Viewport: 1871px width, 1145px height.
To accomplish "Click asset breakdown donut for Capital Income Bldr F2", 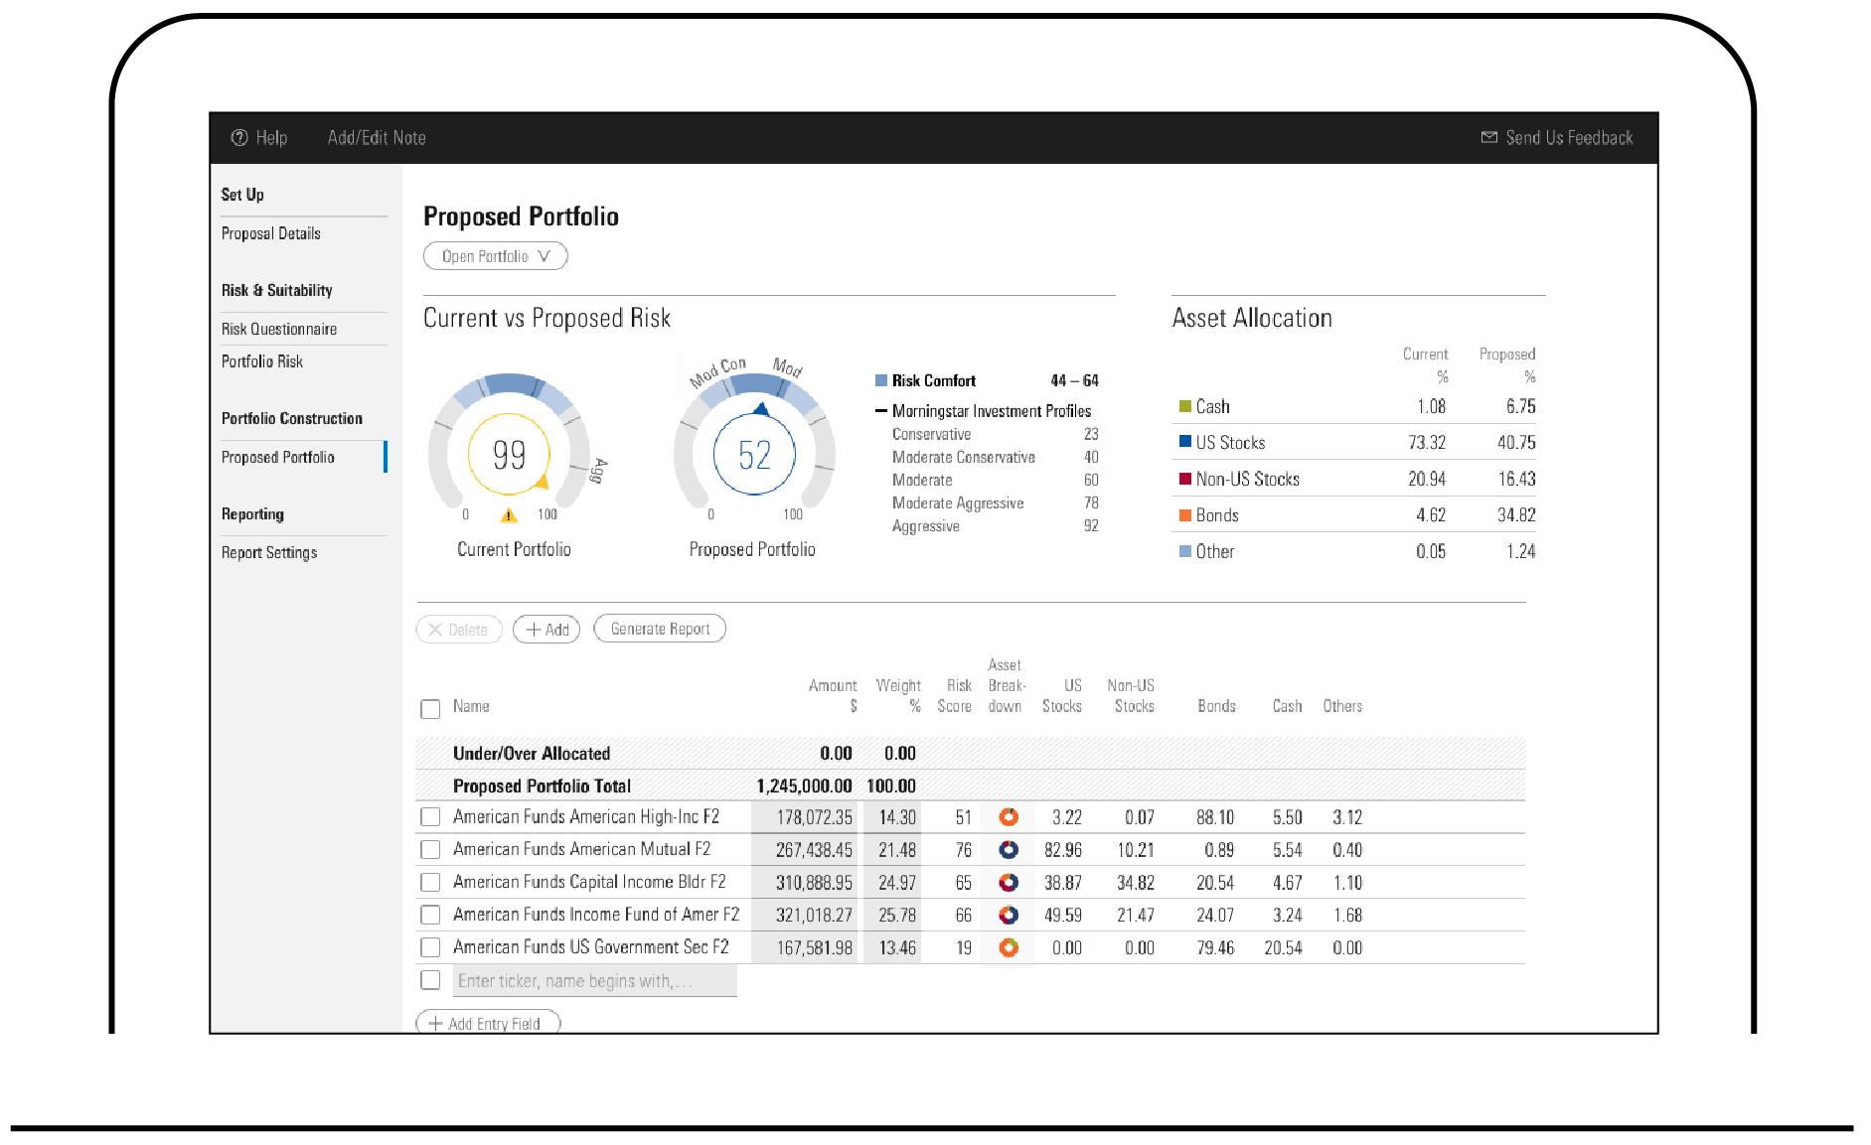I will [1008, 883].
